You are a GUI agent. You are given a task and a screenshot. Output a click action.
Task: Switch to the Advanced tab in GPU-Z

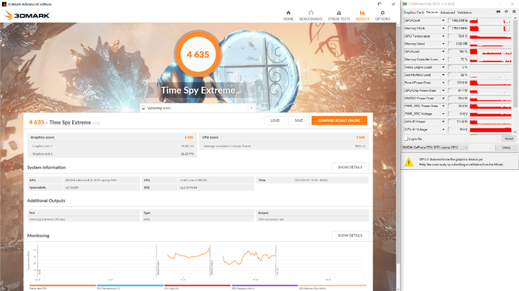pyautogui.click(x=448, y=12)
